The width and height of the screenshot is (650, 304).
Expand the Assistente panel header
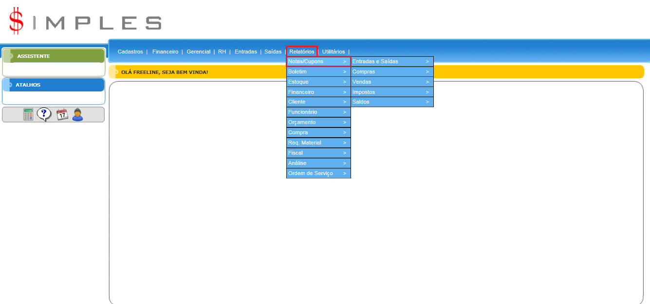pyautogui.click(x=54, y=56)
